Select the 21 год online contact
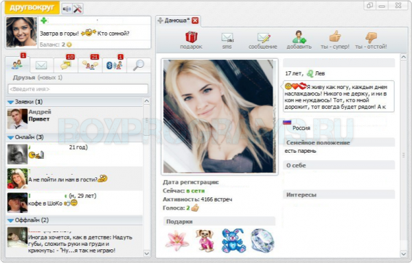The width and height of the screenshot is (412, 263). coord(74,155)
